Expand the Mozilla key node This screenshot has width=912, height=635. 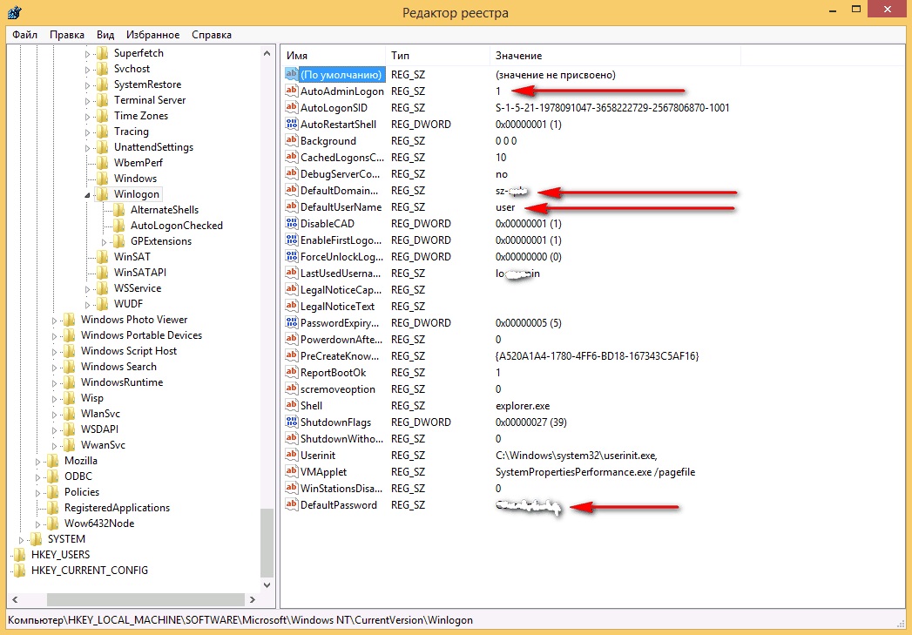pos(37,462)
